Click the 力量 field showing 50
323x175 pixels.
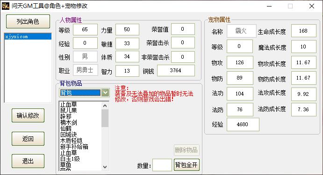pos(127,29)
